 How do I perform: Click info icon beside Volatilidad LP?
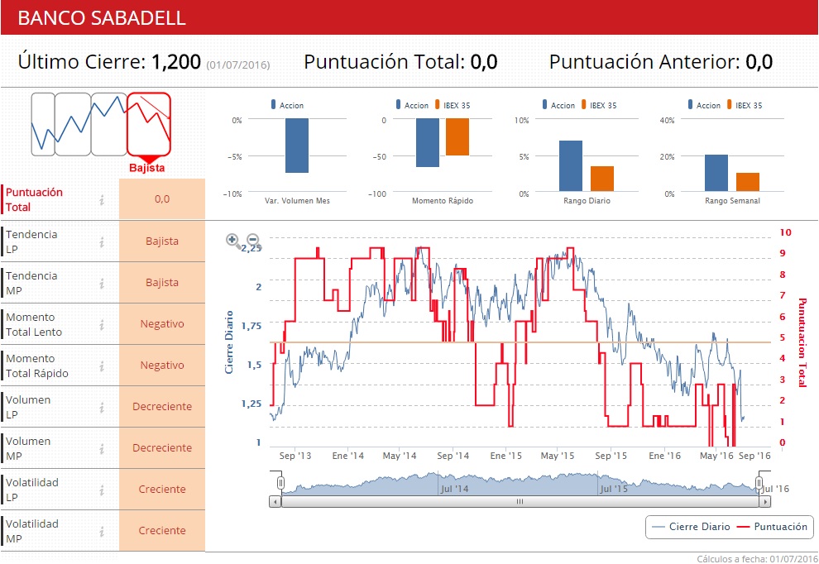point(102,490)
